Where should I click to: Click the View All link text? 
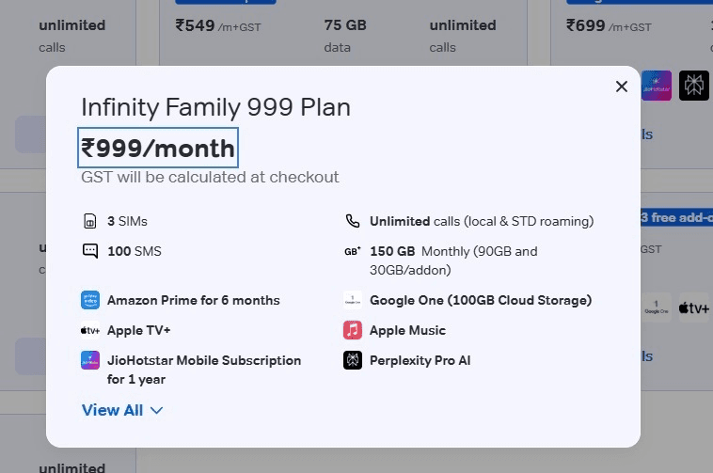pos(113,410)
